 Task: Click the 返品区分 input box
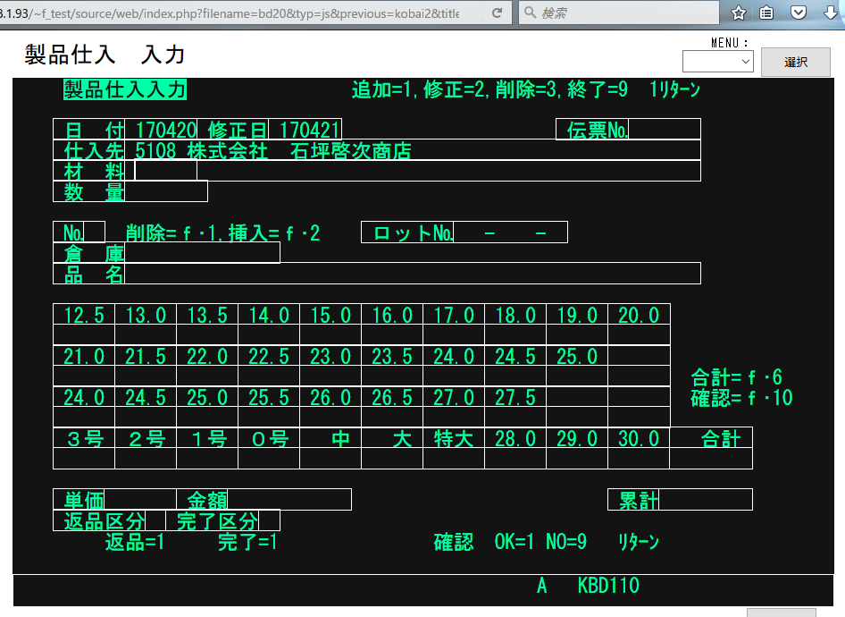click(155, 520)
